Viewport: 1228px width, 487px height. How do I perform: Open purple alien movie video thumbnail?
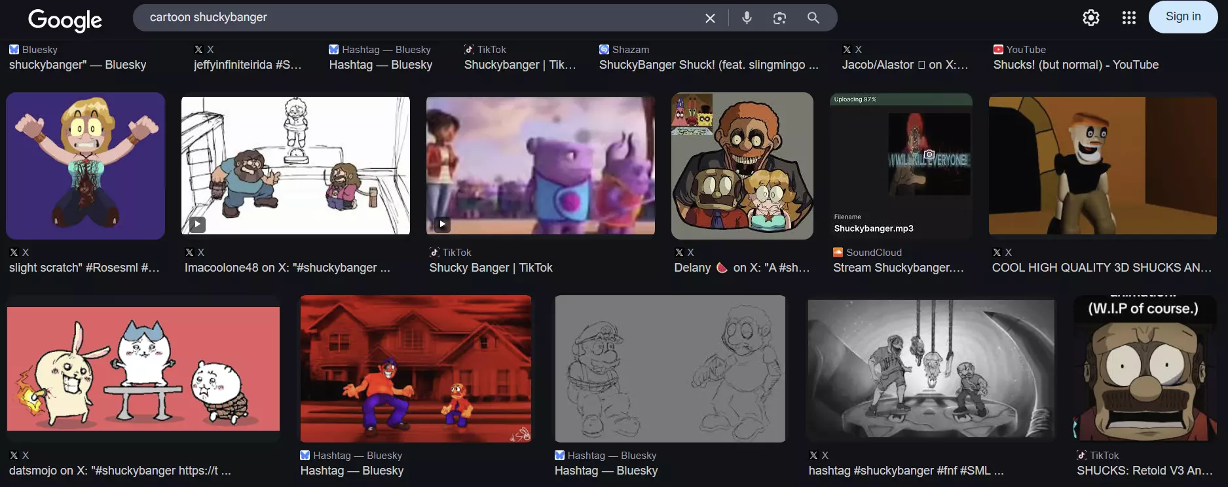[540, 166]
